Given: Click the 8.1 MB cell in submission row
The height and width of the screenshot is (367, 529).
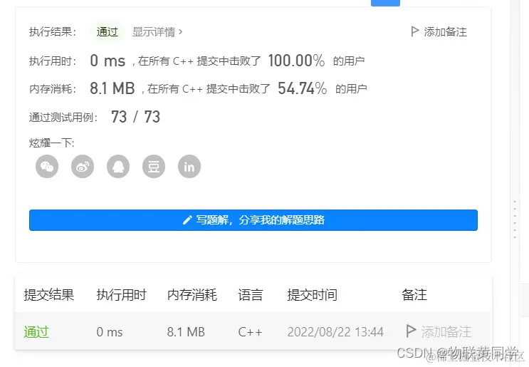Looking at the screenshot, I should click(186, 332).
